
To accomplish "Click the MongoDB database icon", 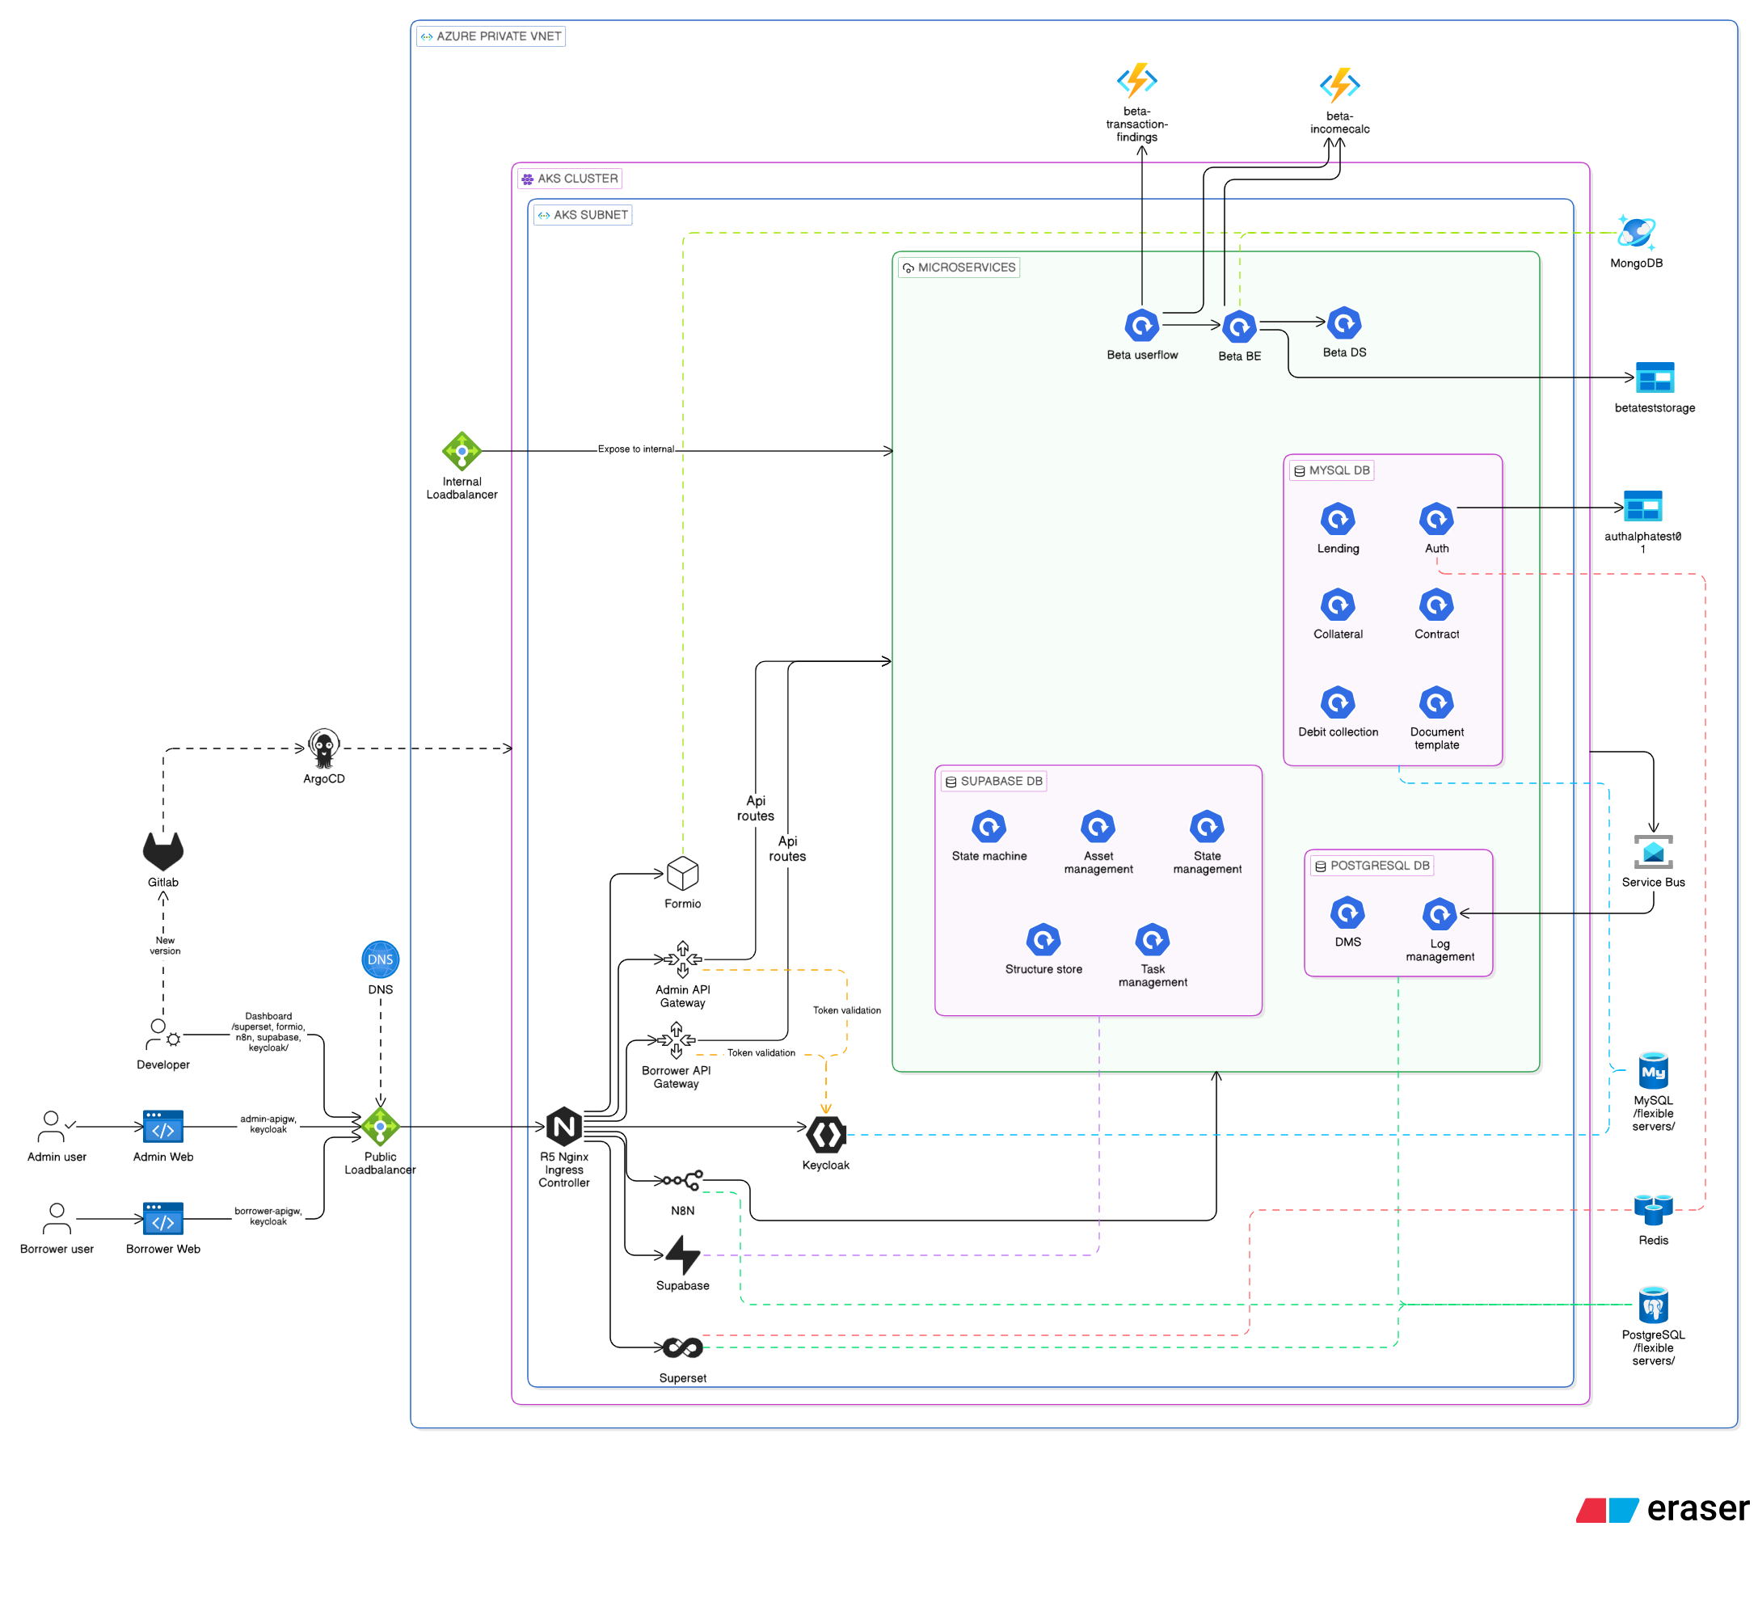I will (1638, 233).
